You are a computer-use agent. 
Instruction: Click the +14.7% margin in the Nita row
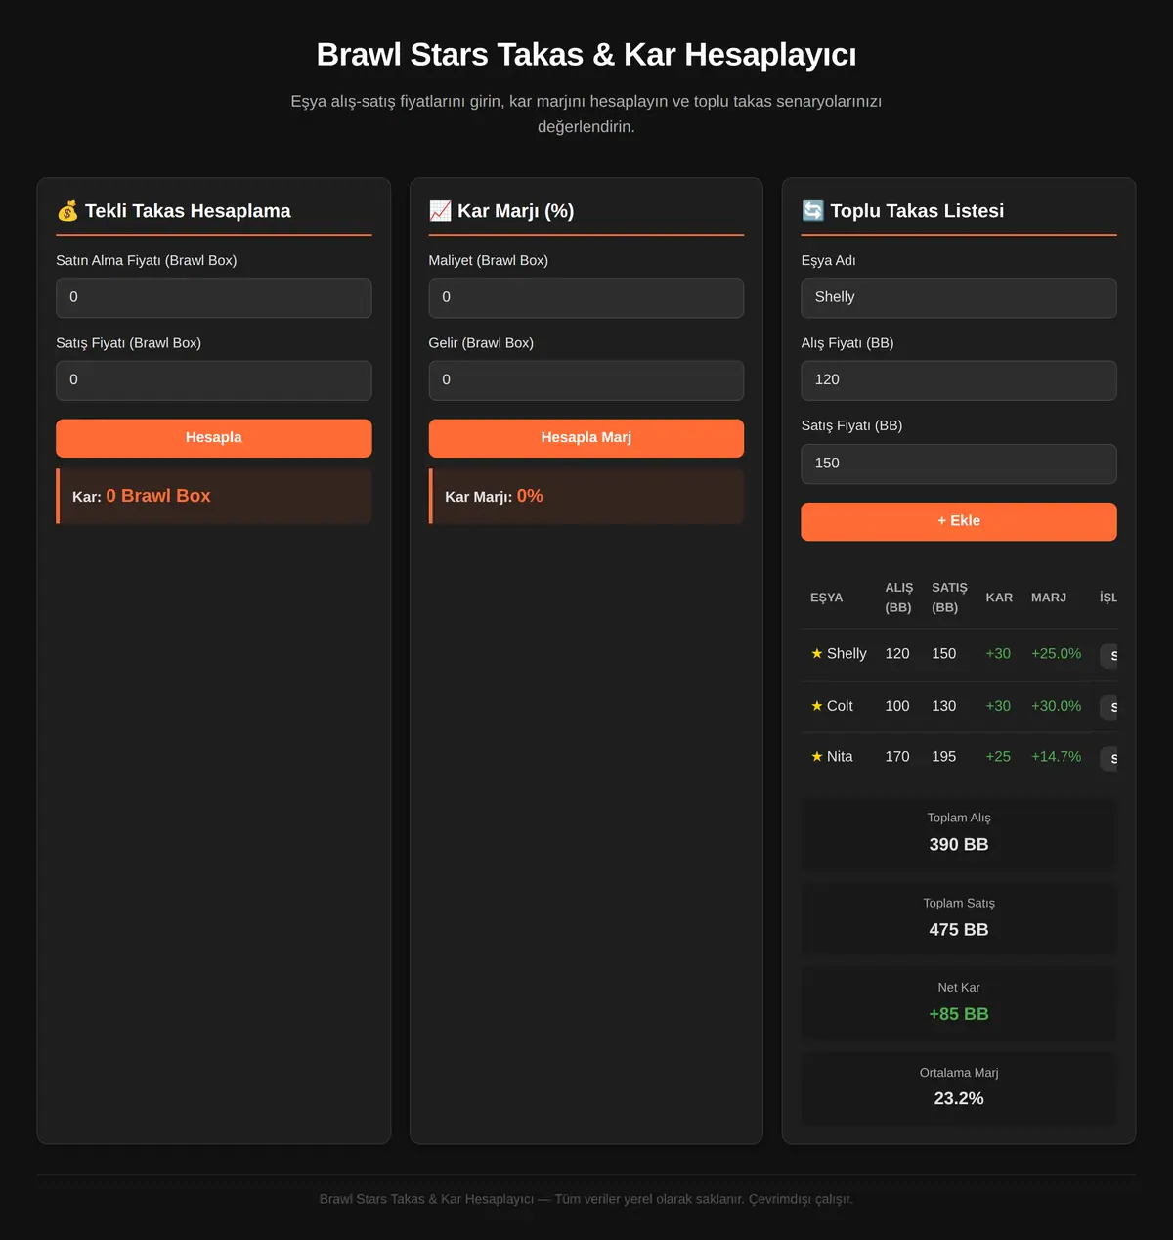pos(1057,757)
